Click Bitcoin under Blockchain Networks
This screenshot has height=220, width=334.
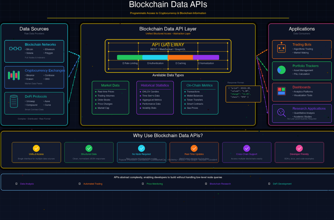point(30,49)
